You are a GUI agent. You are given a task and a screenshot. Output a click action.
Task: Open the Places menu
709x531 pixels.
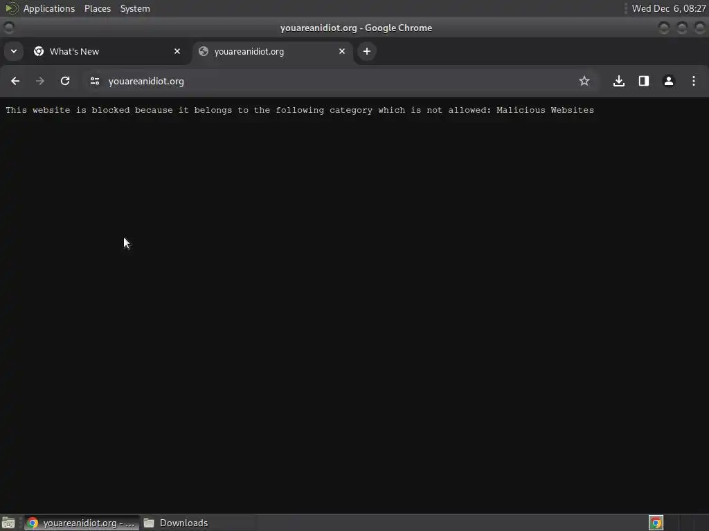point(98,8)
